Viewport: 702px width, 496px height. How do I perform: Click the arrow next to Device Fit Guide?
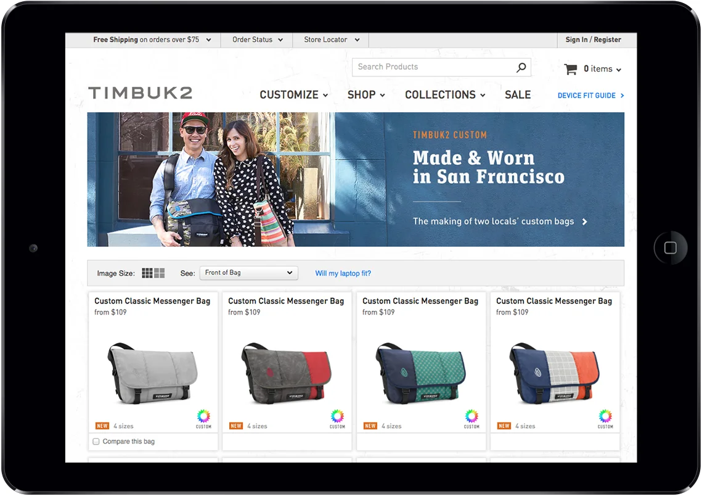coord(622,96)
